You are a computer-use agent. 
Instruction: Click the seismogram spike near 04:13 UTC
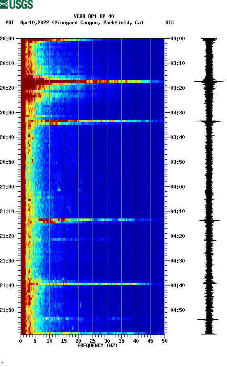[209, 220]
